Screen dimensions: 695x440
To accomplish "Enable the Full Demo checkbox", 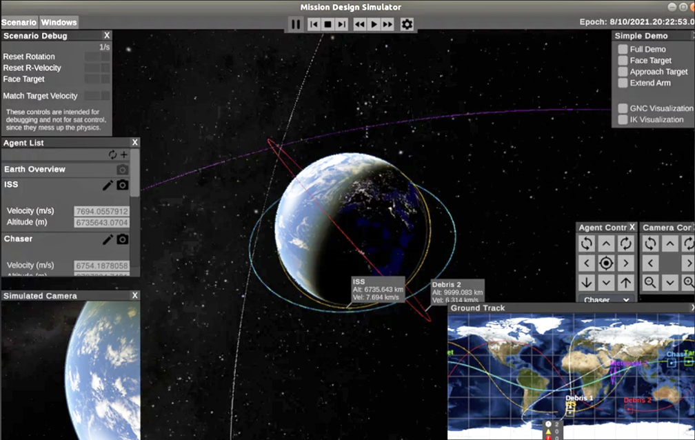I will tap(623, 49).
